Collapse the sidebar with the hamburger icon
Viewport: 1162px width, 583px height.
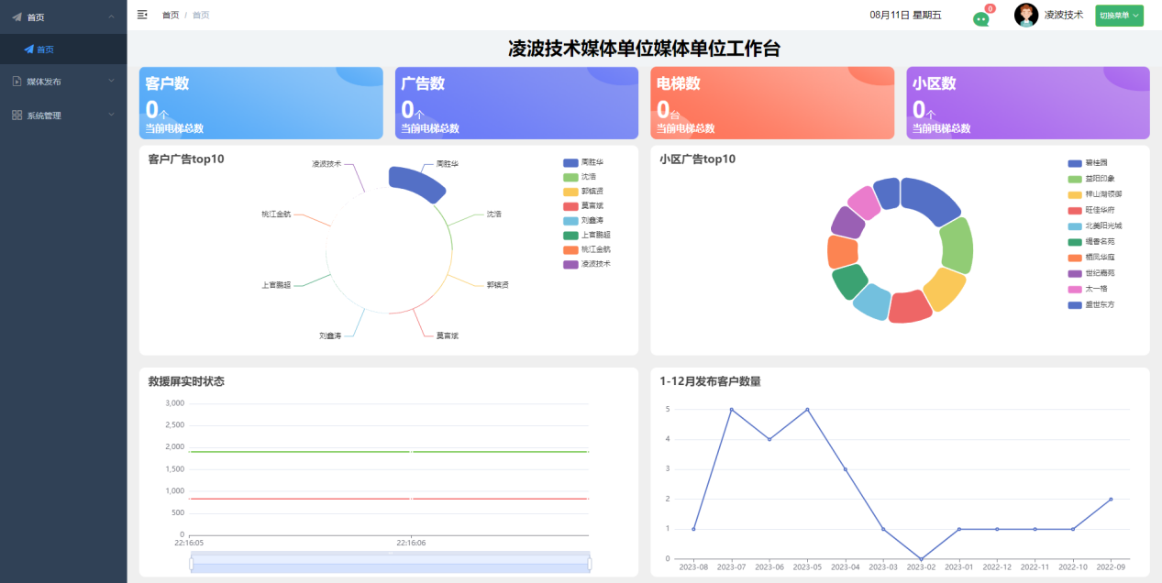point(142,15)
